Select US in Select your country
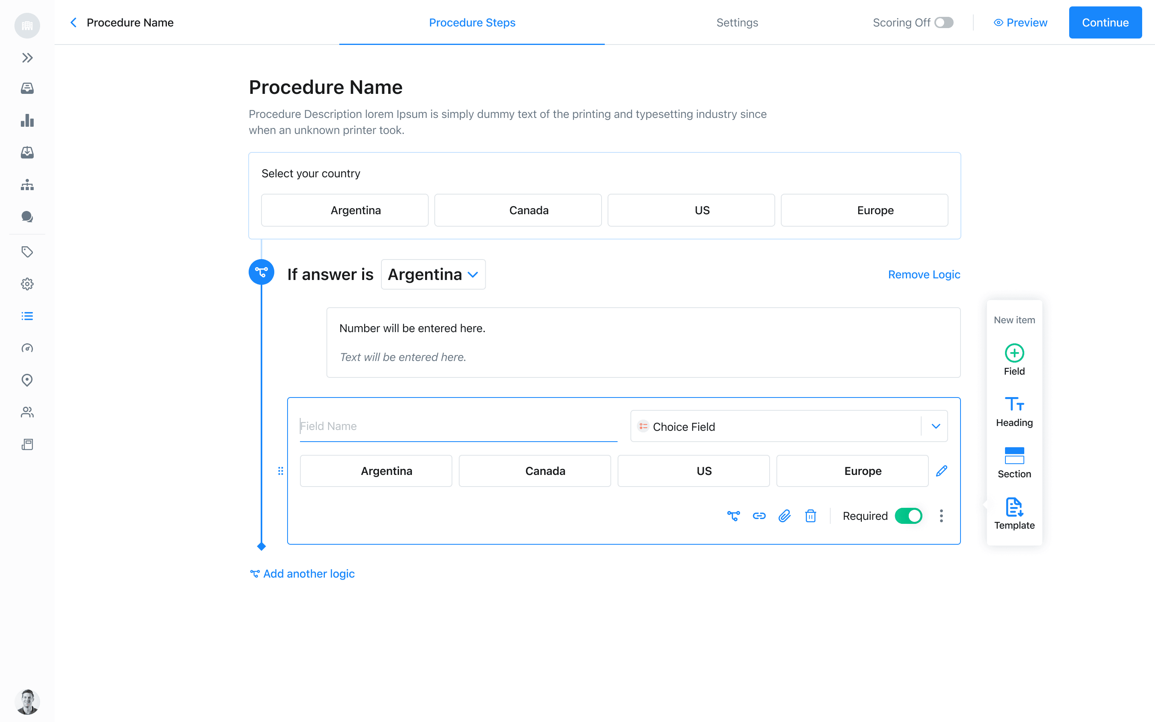The image size is (1155, 722). 691,210
